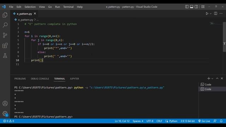Open the View menu
The height and width of the screenshot is (127, 226).
(42, 7)
